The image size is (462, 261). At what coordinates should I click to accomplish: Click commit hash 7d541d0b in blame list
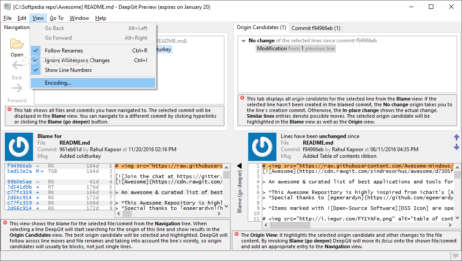tap(19, 187)
